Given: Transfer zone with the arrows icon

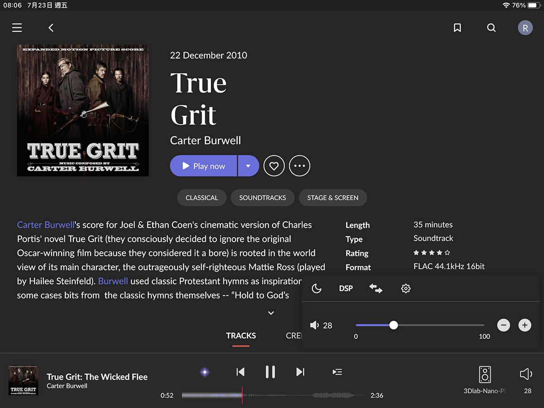Looking at the screenshot, I should coord(376,288).
